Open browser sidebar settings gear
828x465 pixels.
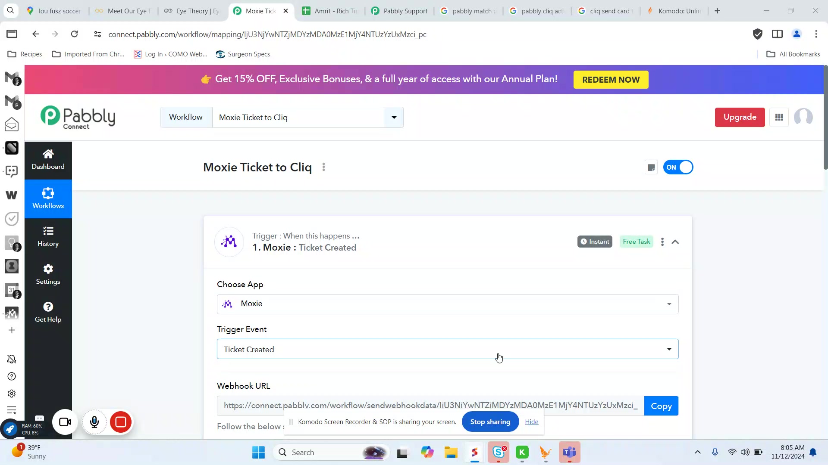[12, 394]
